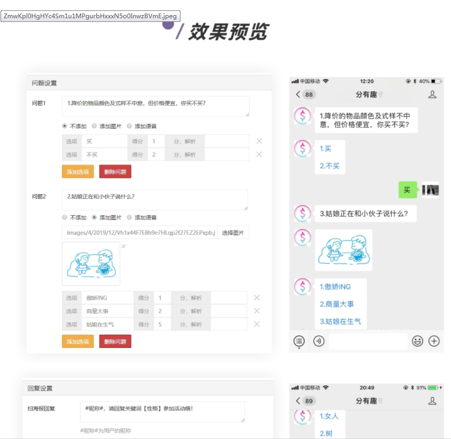The image size is (451, 439).
Task: Click the chat menu icon in the phone's bottom bar
Action: tap(299, 341)
